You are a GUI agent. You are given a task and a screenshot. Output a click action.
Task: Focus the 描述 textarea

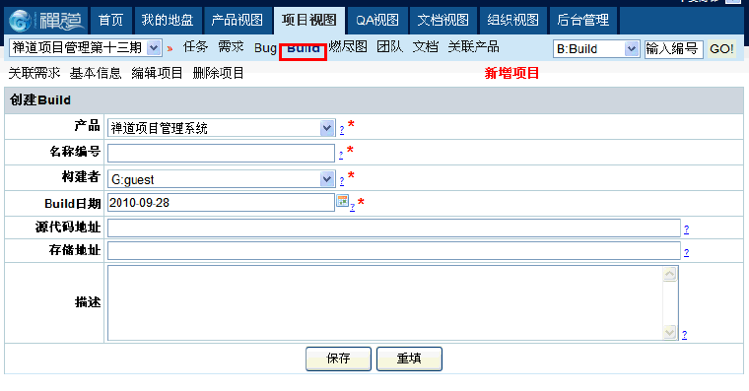[392, 302]
